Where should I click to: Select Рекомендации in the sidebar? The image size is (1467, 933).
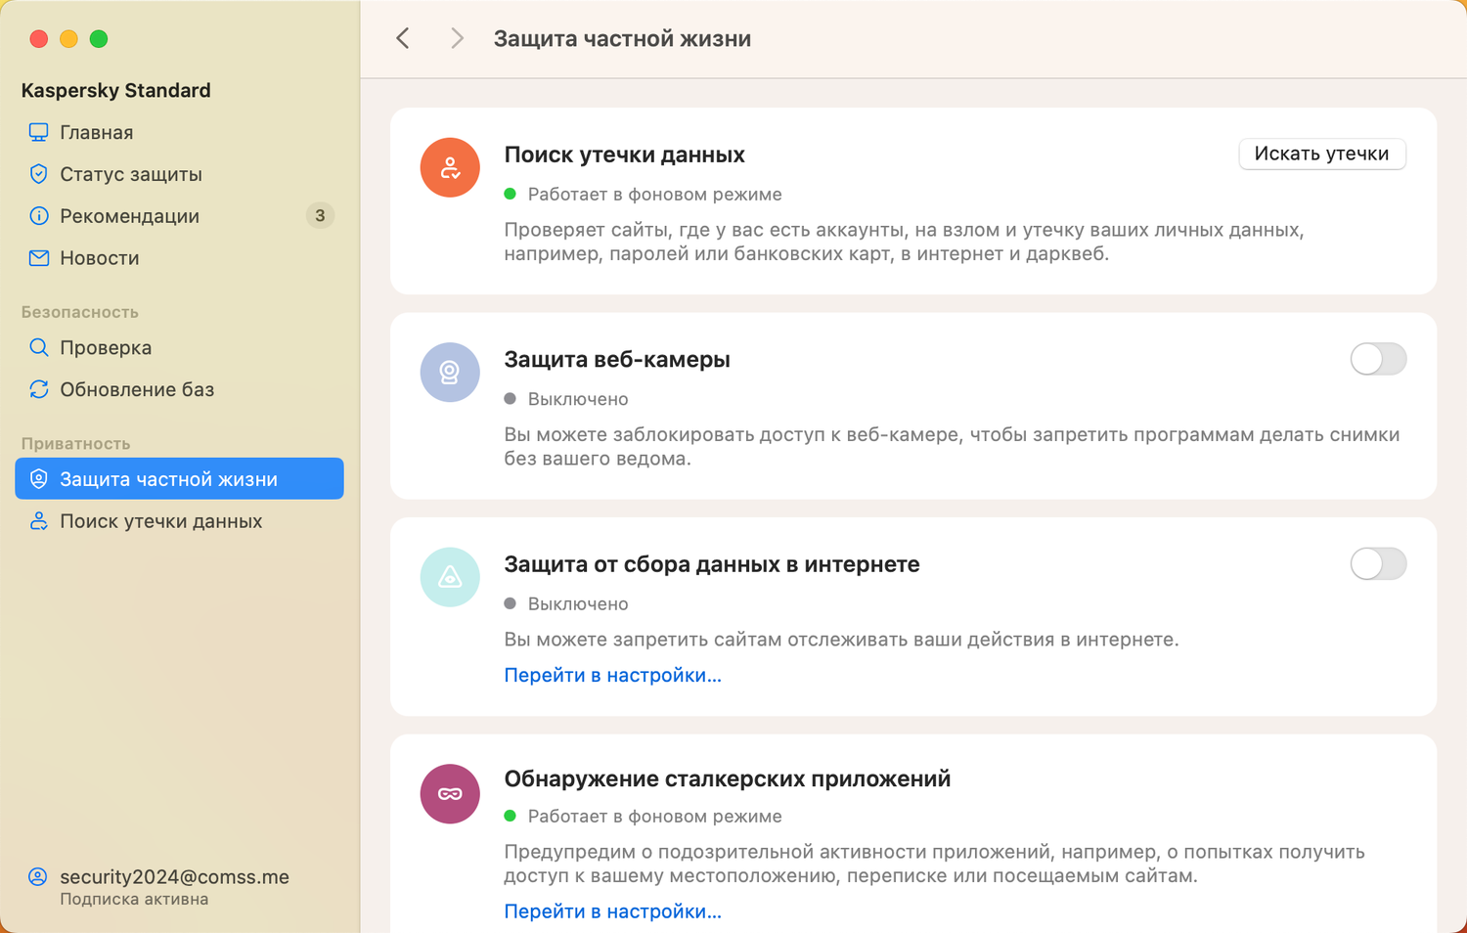pos(129,216)
